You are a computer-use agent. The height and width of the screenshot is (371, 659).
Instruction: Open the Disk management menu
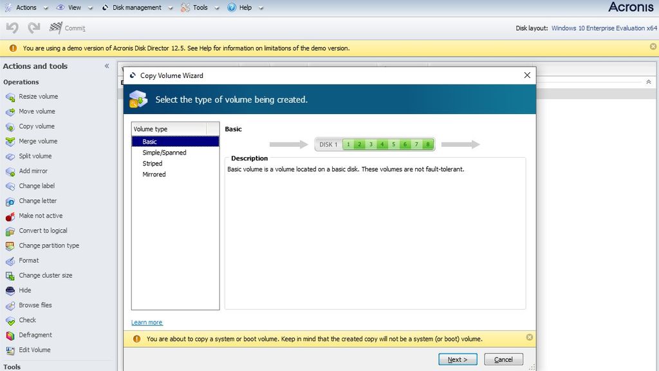134,8
